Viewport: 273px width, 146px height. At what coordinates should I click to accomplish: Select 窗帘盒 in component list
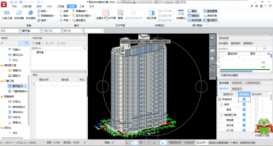click(x=40, y=52)
